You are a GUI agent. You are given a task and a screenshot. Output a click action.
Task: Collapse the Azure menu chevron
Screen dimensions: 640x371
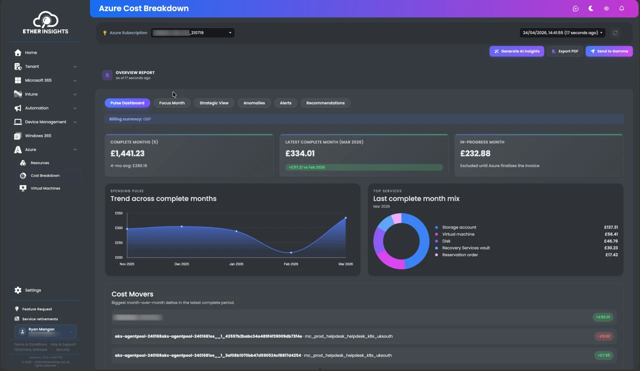click(75, 149)
